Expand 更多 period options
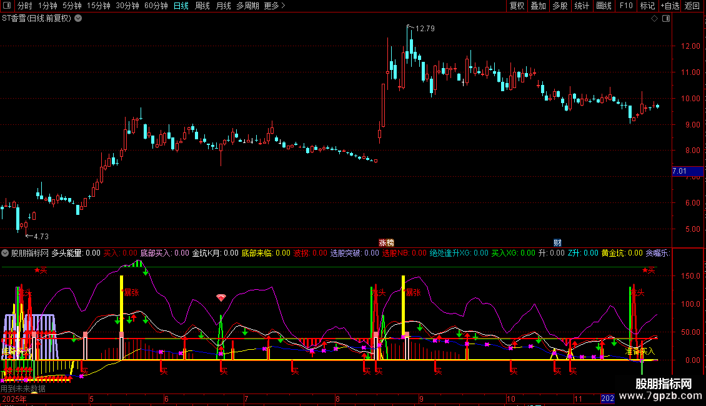The width and height of the screenshot is (706, 406). [274, 6]
